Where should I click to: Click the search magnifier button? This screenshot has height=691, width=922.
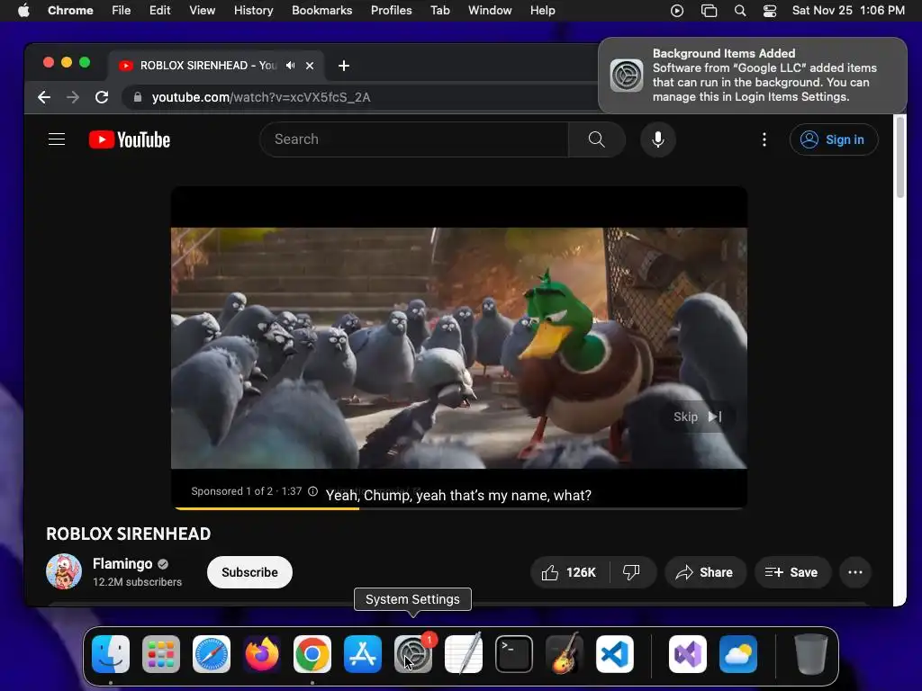597,139
